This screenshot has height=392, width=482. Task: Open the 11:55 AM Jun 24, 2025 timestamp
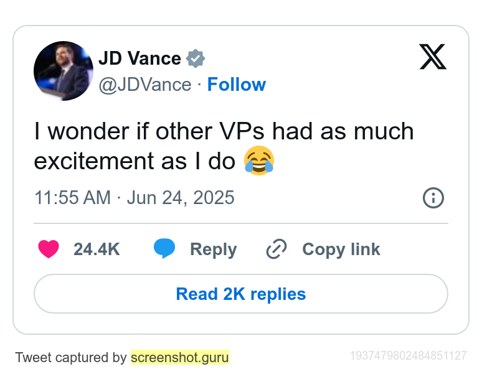coord(135,197)
